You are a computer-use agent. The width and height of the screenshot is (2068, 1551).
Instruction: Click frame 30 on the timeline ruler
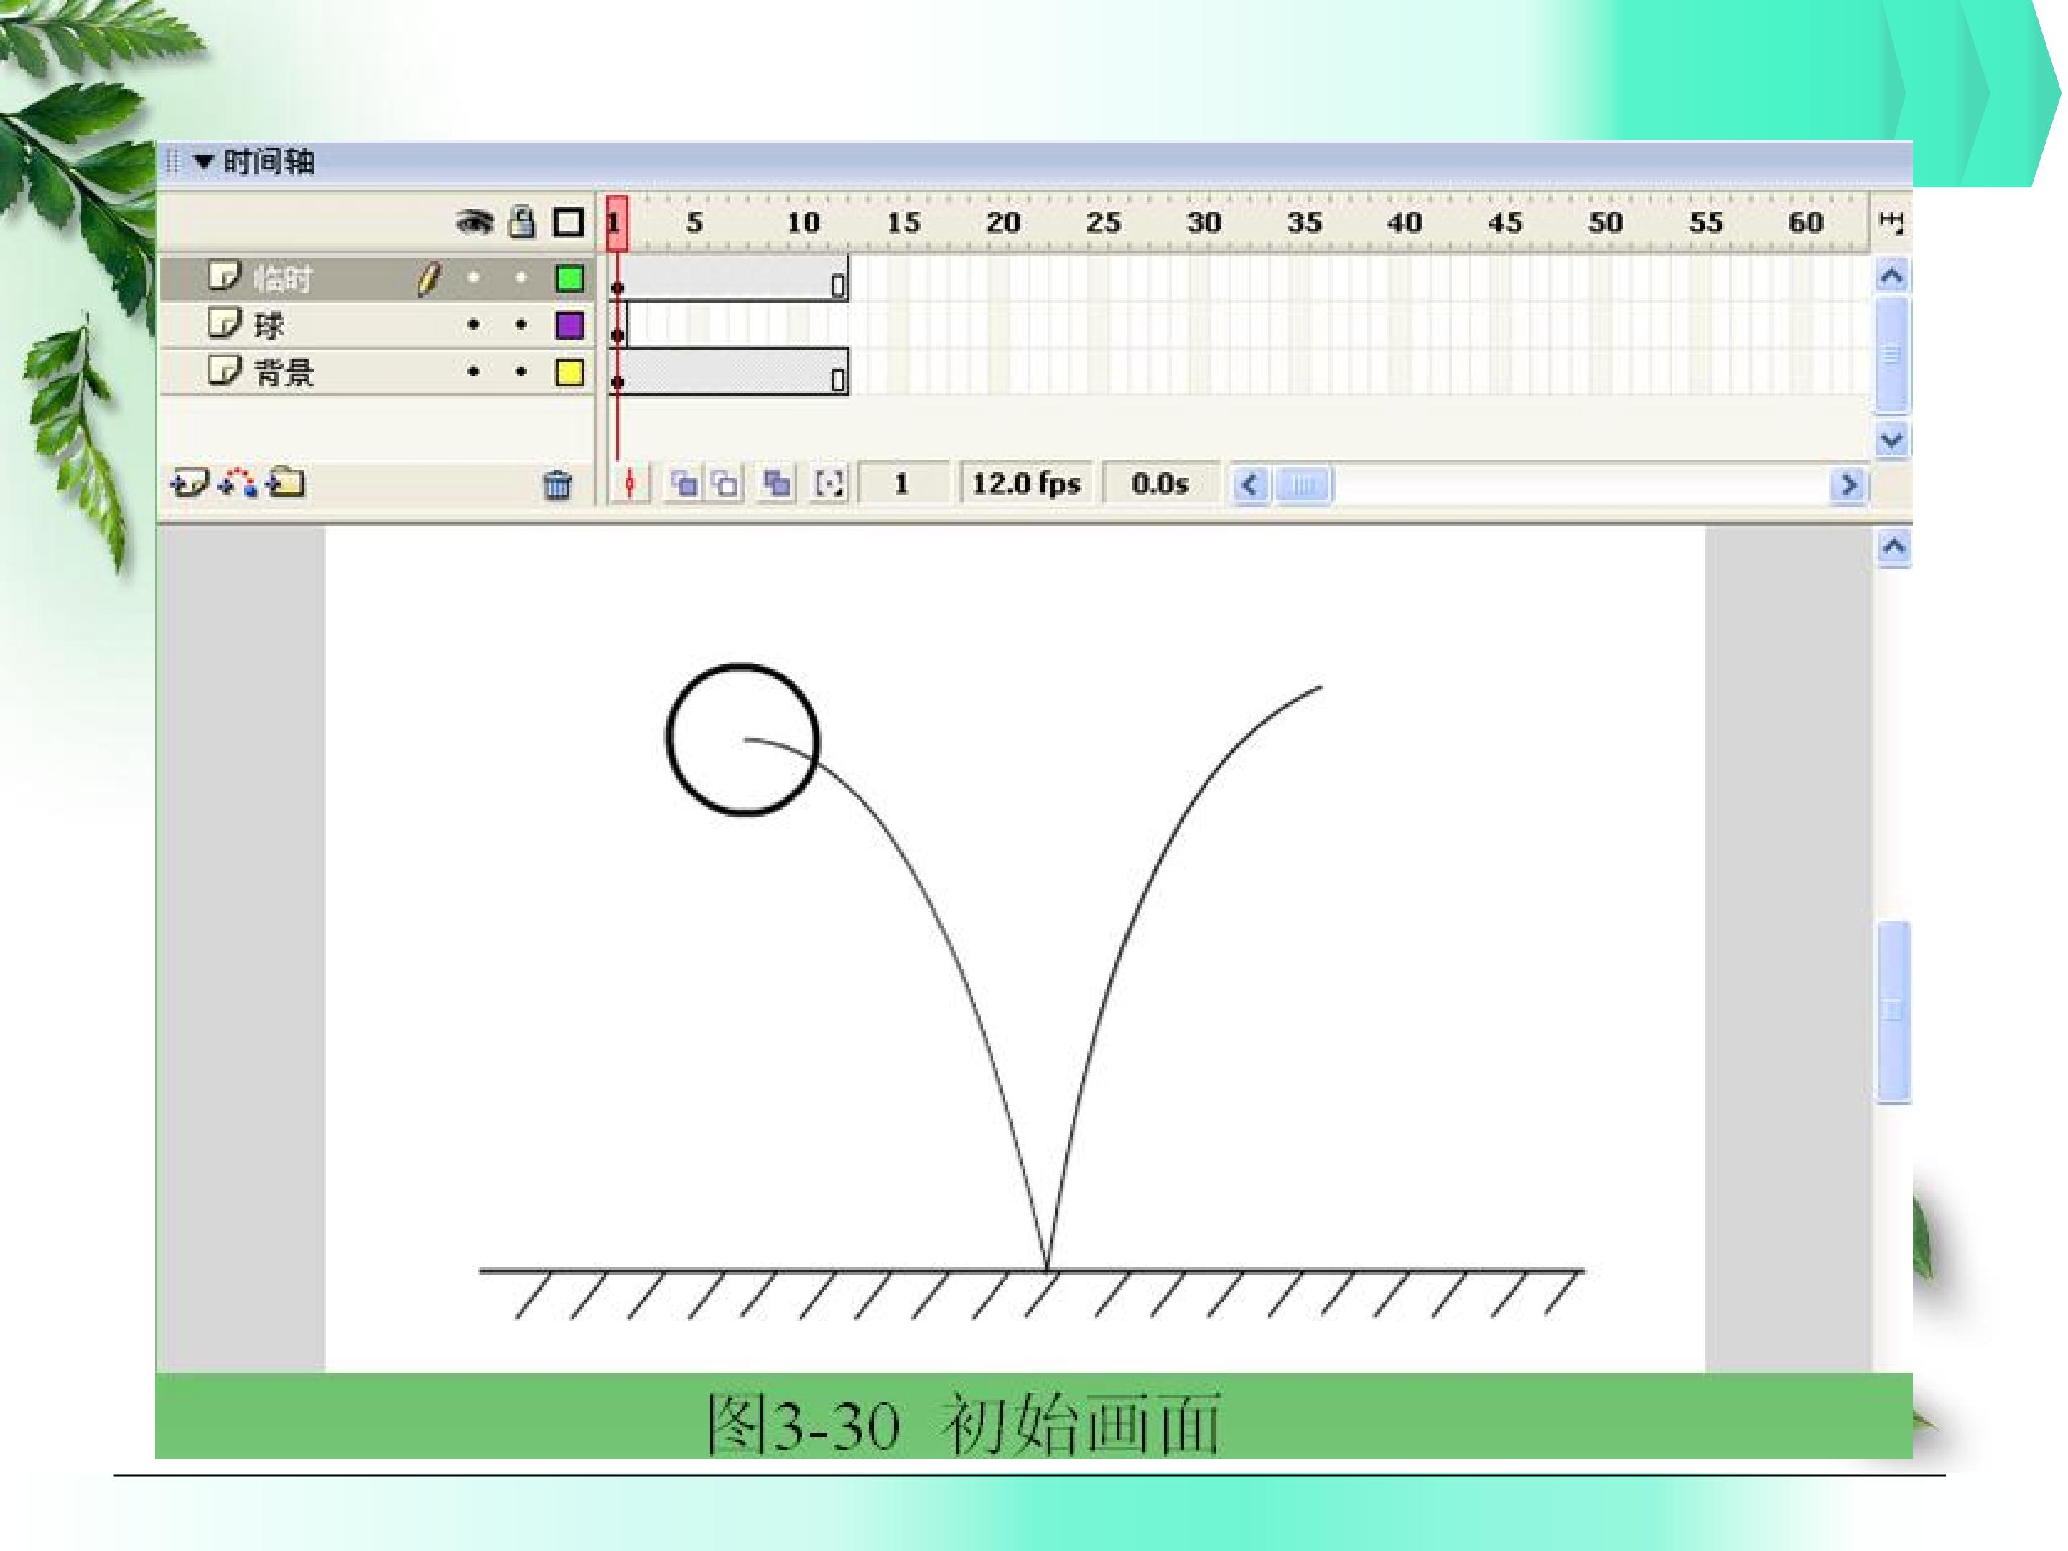pyautogui.click(x=1204, y=223)
